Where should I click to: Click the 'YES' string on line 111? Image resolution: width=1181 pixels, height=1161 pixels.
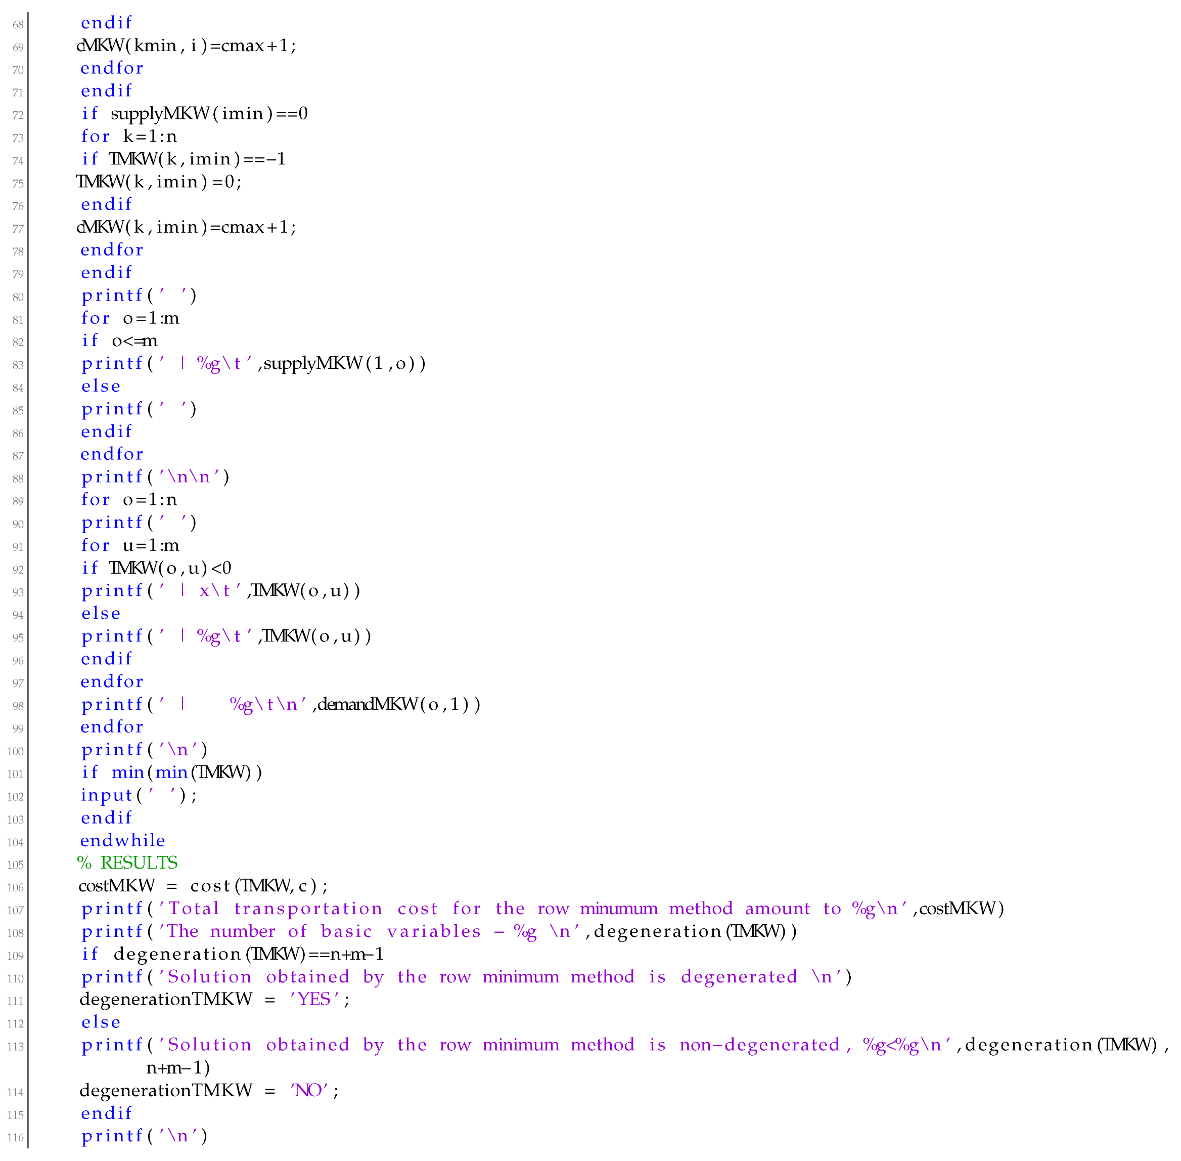click(314, 999)
